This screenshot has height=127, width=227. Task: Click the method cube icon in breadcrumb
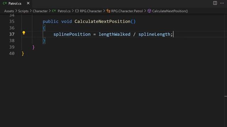click(x=149, y=11)
